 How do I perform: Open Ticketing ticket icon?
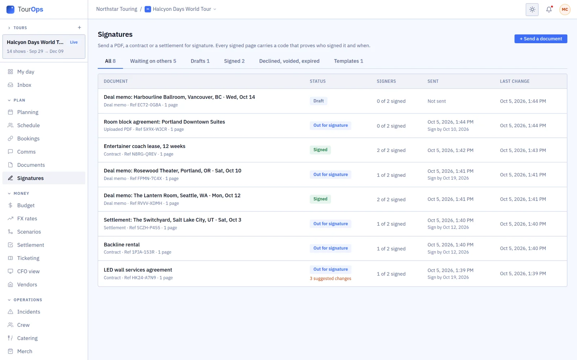point(10,258)
